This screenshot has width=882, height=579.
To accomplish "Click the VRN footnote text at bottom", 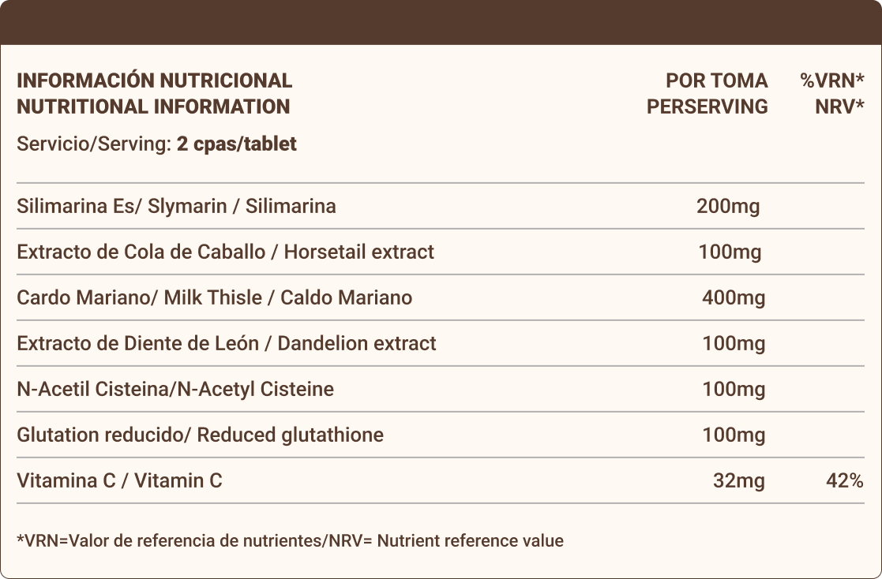I will (x=291, y=541).
